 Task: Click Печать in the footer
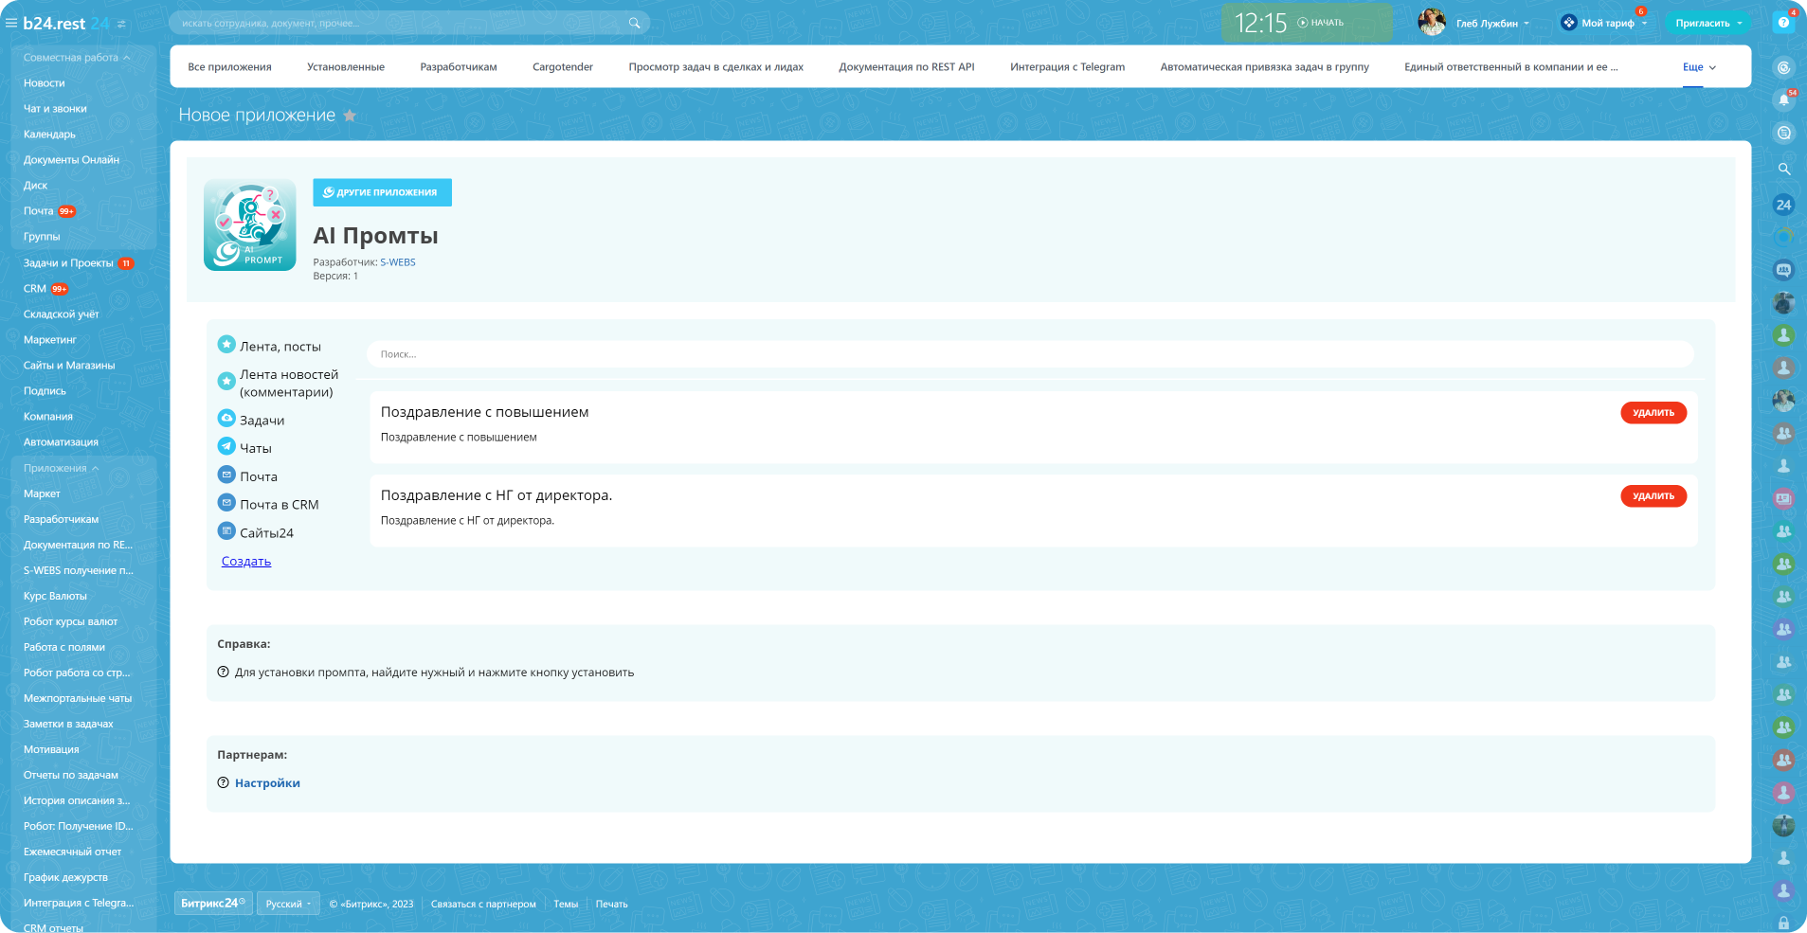[611, 904]
